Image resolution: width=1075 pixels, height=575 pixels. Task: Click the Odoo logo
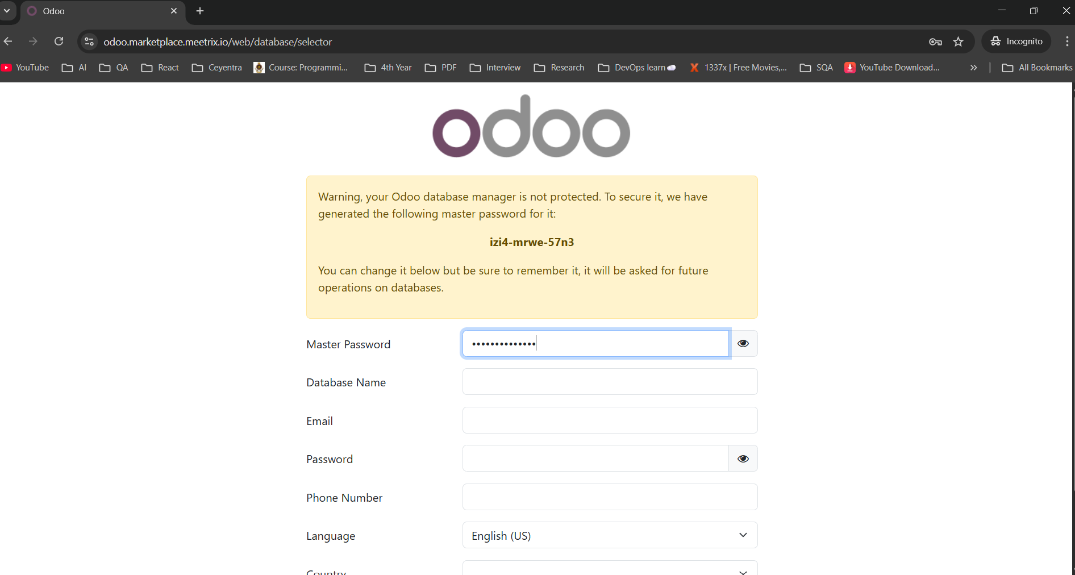531,126
